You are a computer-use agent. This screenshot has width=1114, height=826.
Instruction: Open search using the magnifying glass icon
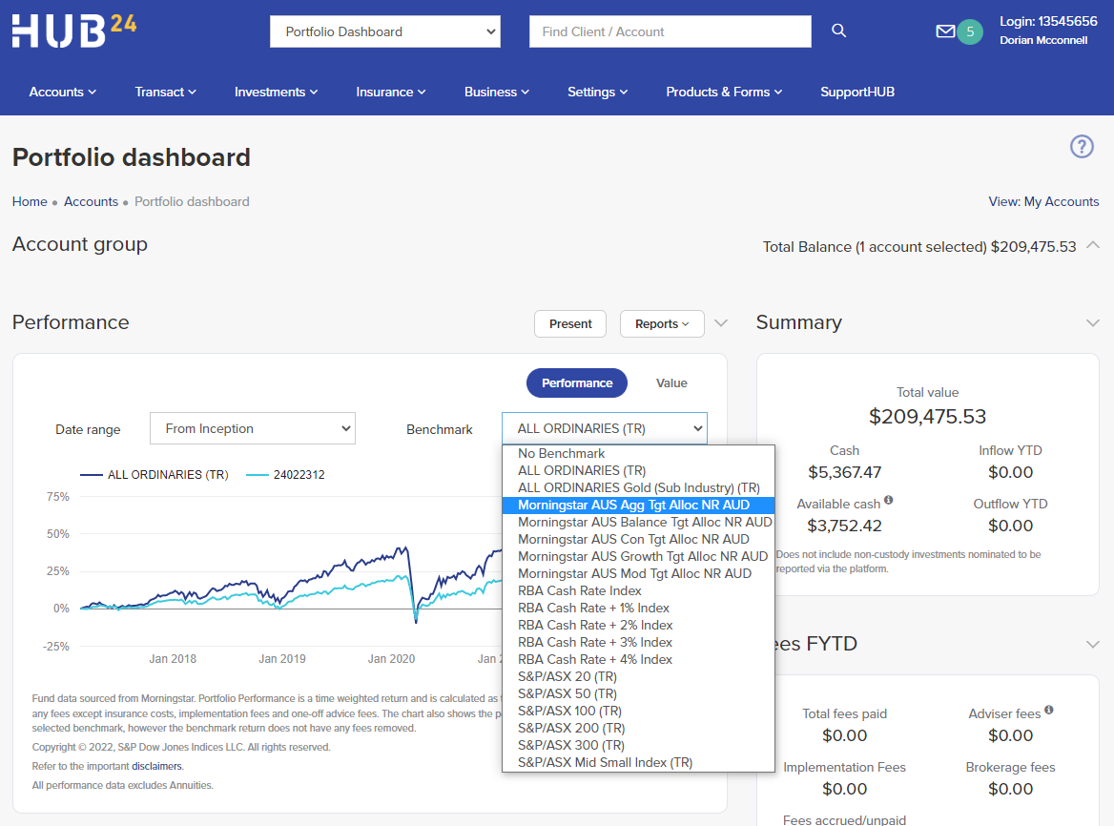click(838, 31)
